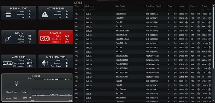Screen dimensions: 215x103
Task: Open the Rack 2 UP amp device link
Action: [120, 93]
